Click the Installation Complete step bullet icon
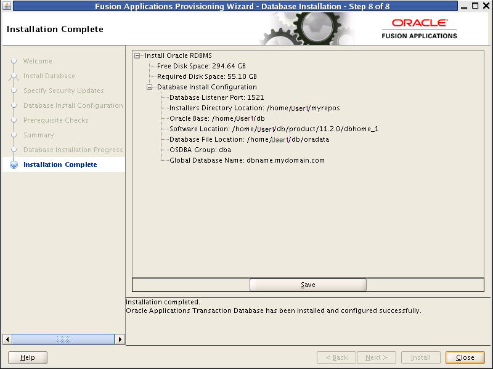 tap(14, 164)
